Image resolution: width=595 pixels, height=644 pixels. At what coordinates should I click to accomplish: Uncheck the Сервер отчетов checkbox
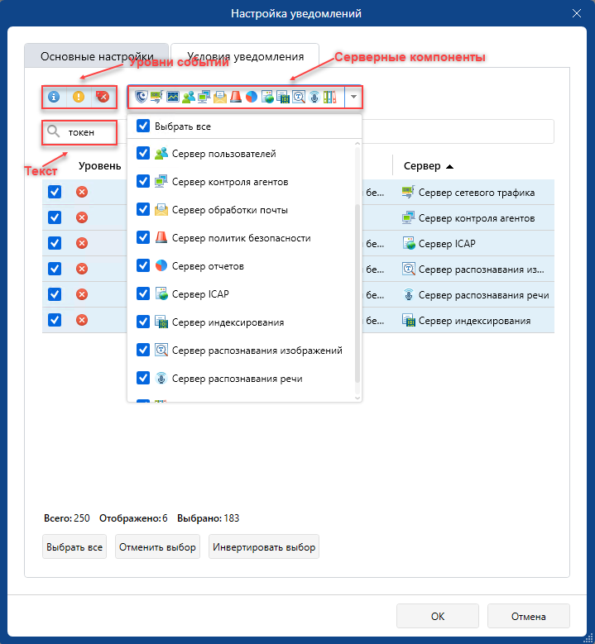[143, 265]
